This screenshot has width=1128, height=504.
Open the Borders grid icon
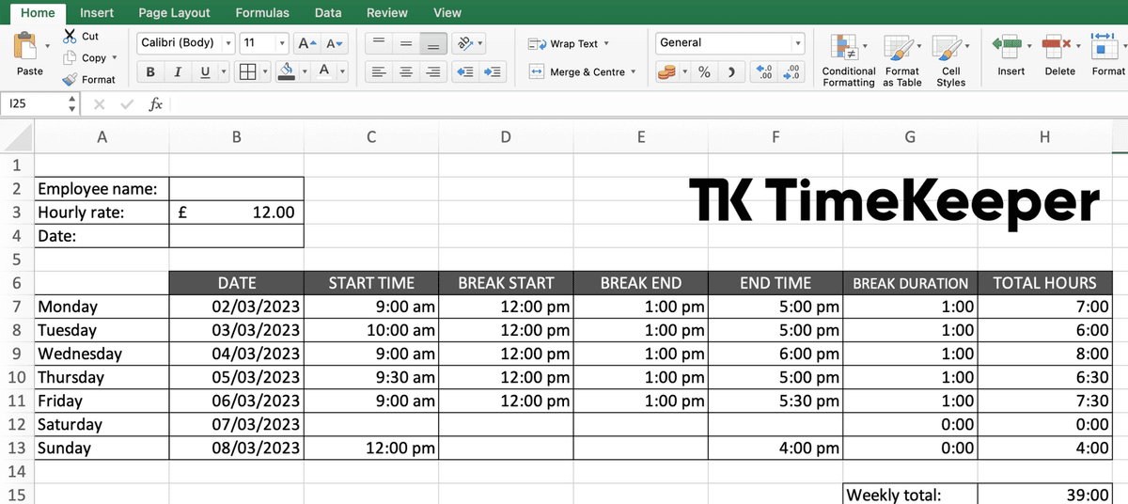tap(246, 72)
